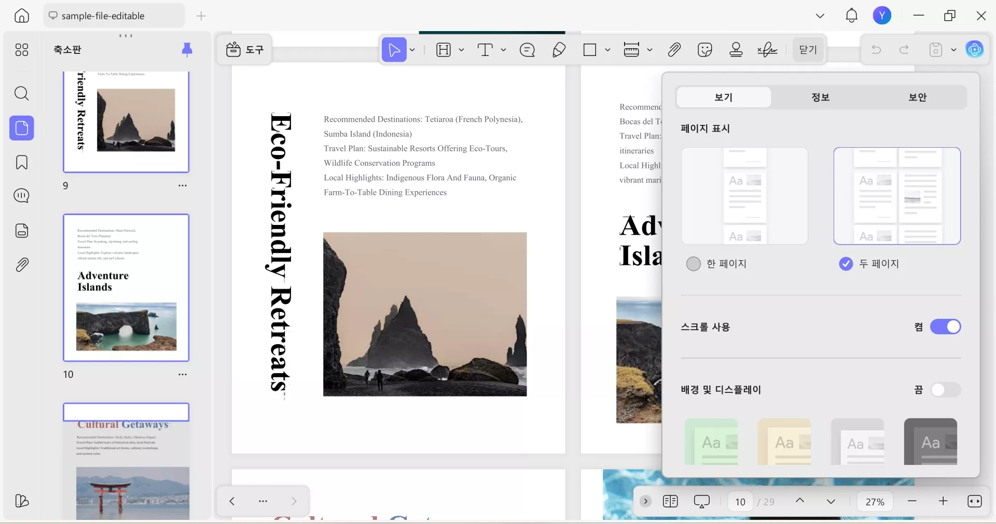Pin the thumbnail panel

(x=187, y=50)
